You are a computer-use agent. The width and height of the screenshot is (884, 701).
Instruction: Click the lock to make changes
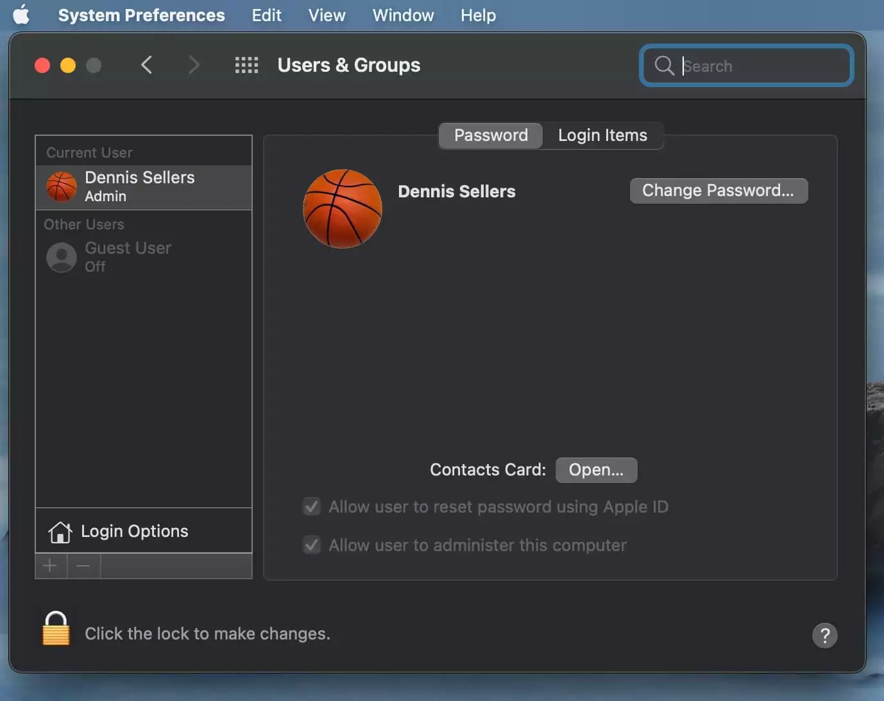click(x=56, y=629)
